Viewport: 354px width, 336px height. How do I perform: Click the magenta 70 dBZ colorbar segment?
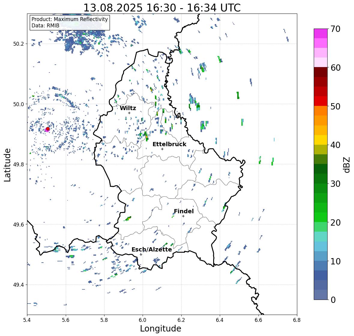321,33
